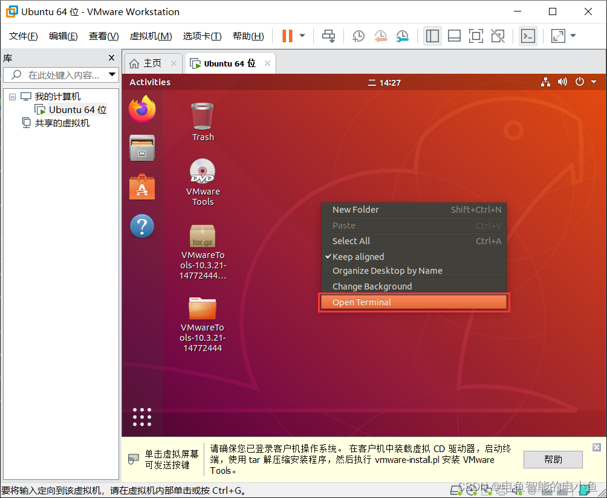Open the 文件(F) menu
Image resolution: width=607 pixels, height=498 pixels.
(23, 36)
